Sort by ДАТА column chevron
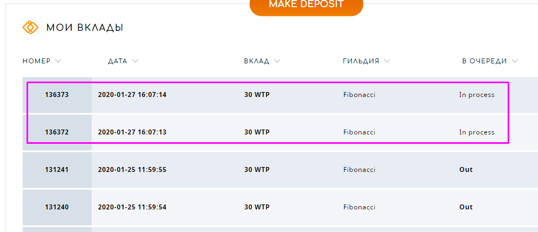The width and height of the screenshot is (538, 232). pyautogui.click(x=135, y=61)
